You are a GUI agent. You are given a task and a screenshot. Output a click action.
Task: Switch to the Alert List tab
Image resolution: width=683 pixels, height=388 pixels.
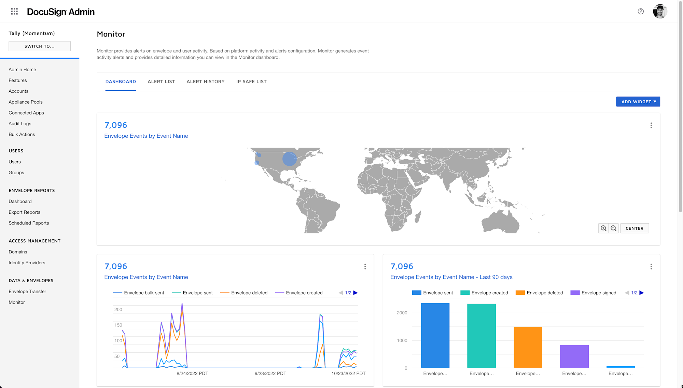(161, 81)
